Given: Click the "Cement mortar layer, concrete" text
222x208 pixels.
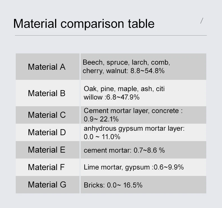Looking at the screenshot, I should [x=133, y=111].
